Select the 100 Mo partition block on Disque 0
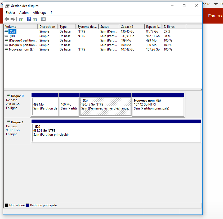 click(x=69, y=105)
